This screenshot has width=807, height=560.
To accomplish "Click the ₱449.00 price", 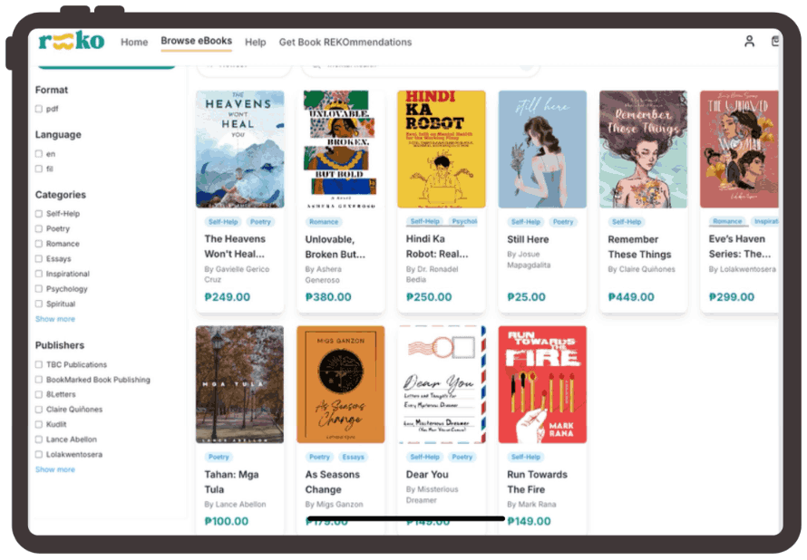I will pos(631,296).
